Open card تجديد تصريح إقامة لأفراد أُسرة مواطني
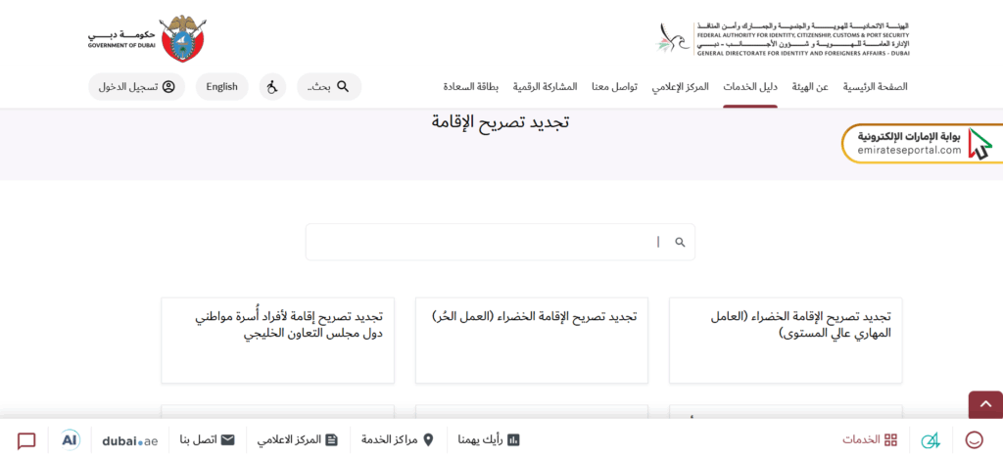The height and width of the screenshot is (458, 1003). (277, 341)
